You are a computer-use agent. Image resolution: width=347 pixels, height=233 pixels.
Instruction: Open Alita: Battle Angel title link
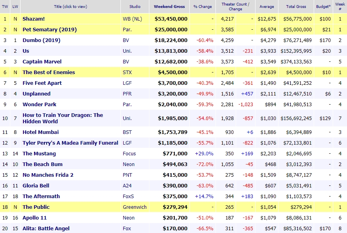click(46, 228)
